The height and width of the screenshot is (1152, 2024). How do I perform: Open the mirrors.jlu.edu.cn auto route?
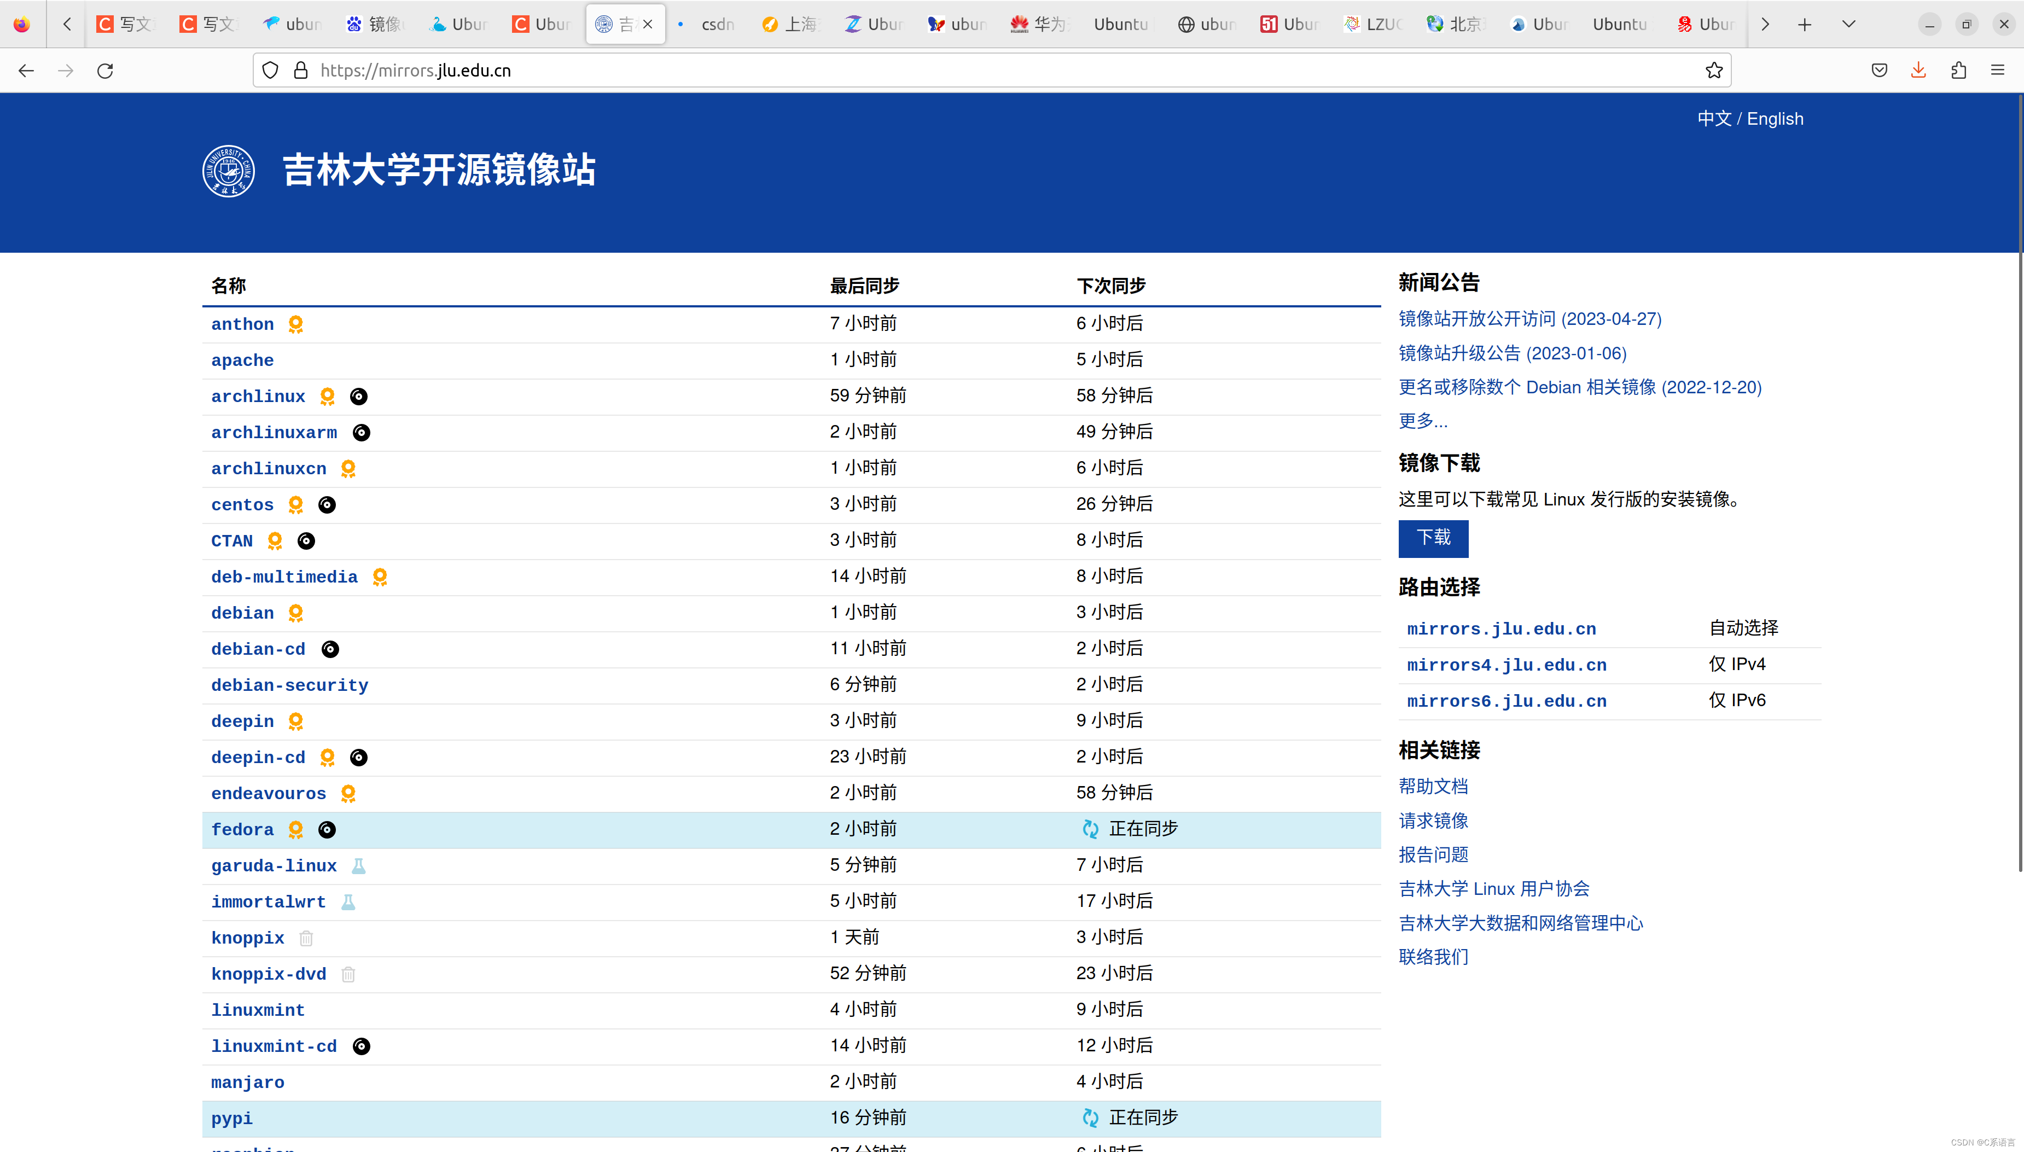tap(1501, 630)
